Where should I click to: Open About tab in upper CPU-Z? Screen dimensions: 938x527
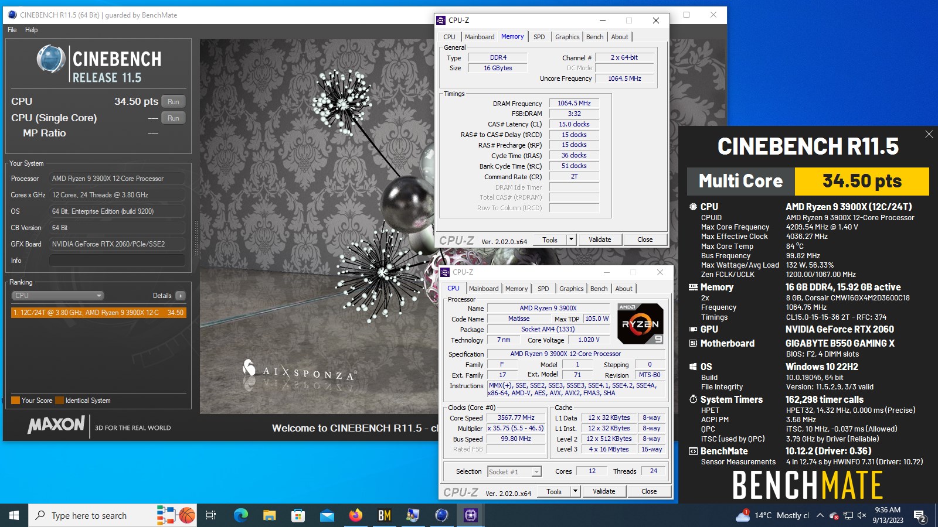620,37
